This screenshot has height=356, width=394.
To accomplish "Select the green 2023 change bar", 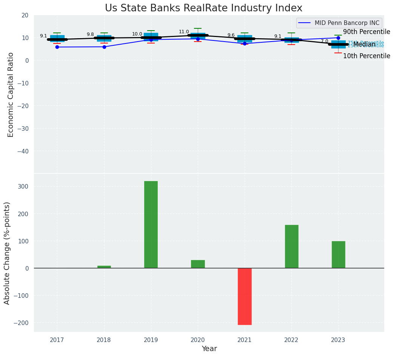I will pyautogui.click(x=338, y=254).
